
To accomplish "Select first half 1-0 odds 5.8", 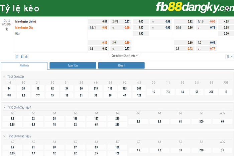I will pos(12,118).
